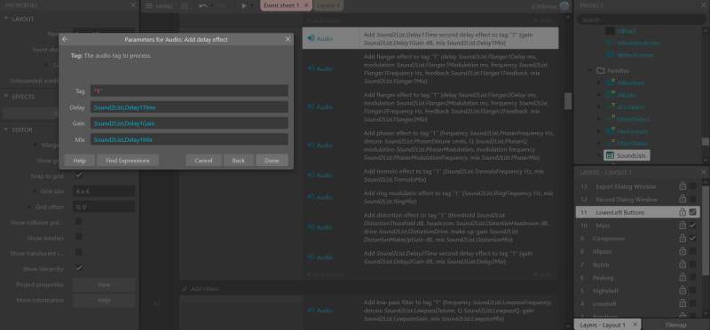Collapse the Families folder
The height and width of the screenshot is (330, 710).
click(590, 71)
